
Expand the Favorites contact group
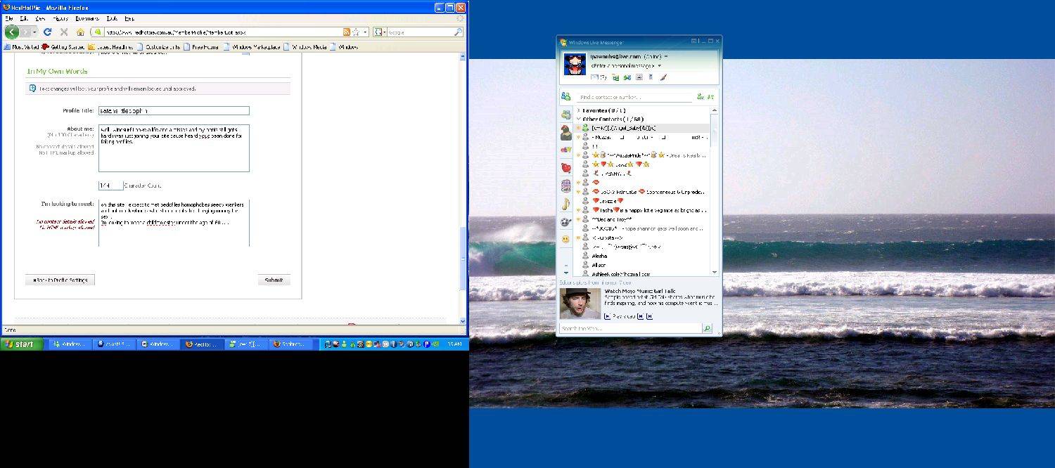point(578,110)
